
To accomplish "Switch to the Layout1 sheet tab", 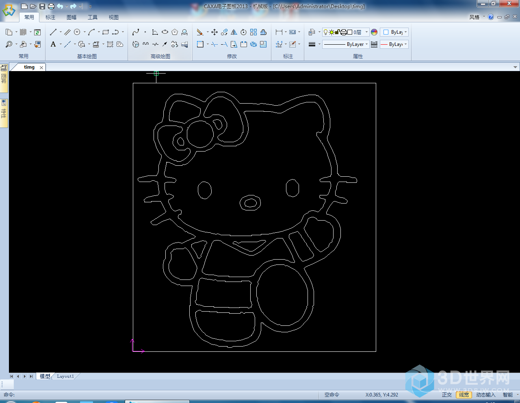I will (65, 376).
